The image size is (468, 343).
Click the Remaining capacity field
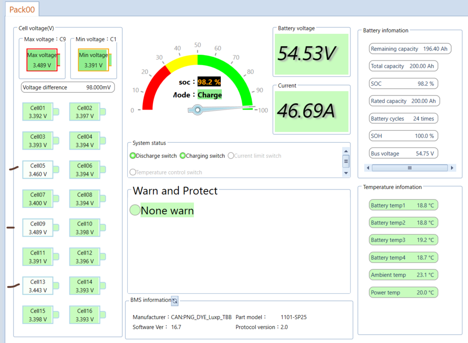click(x=409, y=49)
